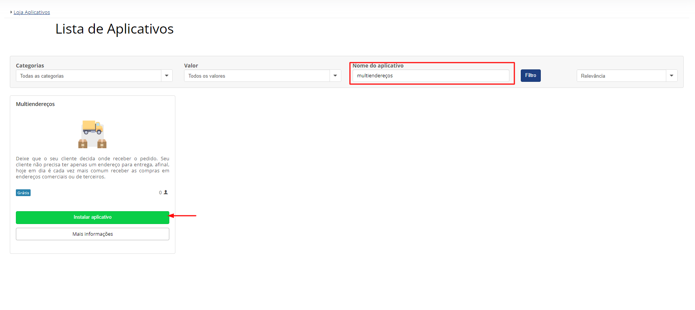Screen dimensions: 695x310
Task: Click the Nome do aplicativo label
Action: (378, 66)
